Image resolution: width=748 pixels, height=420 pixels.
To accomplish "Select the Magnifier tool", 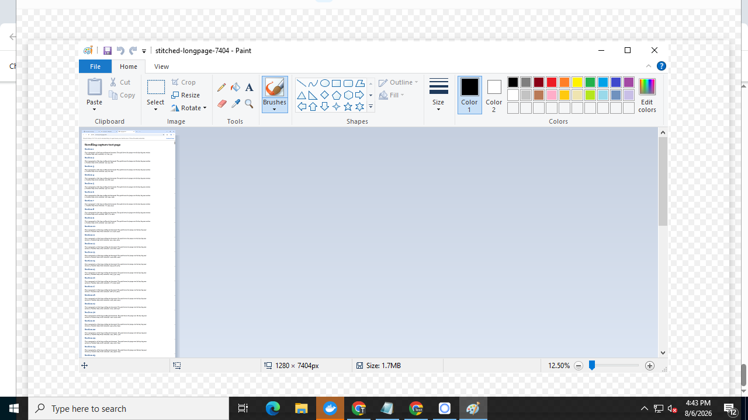I will pyautogui.click(x=249, y=104).
